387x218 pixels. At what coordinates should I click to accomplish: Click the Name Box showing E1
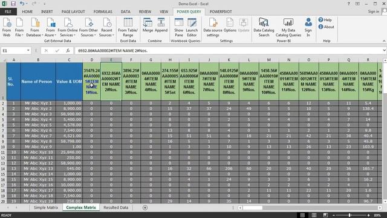click(13, 51)
